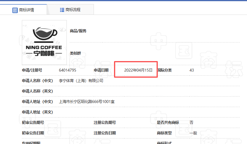Click the 类似群 heading
The height and width of the screenshot is (144, 247).
75,53
